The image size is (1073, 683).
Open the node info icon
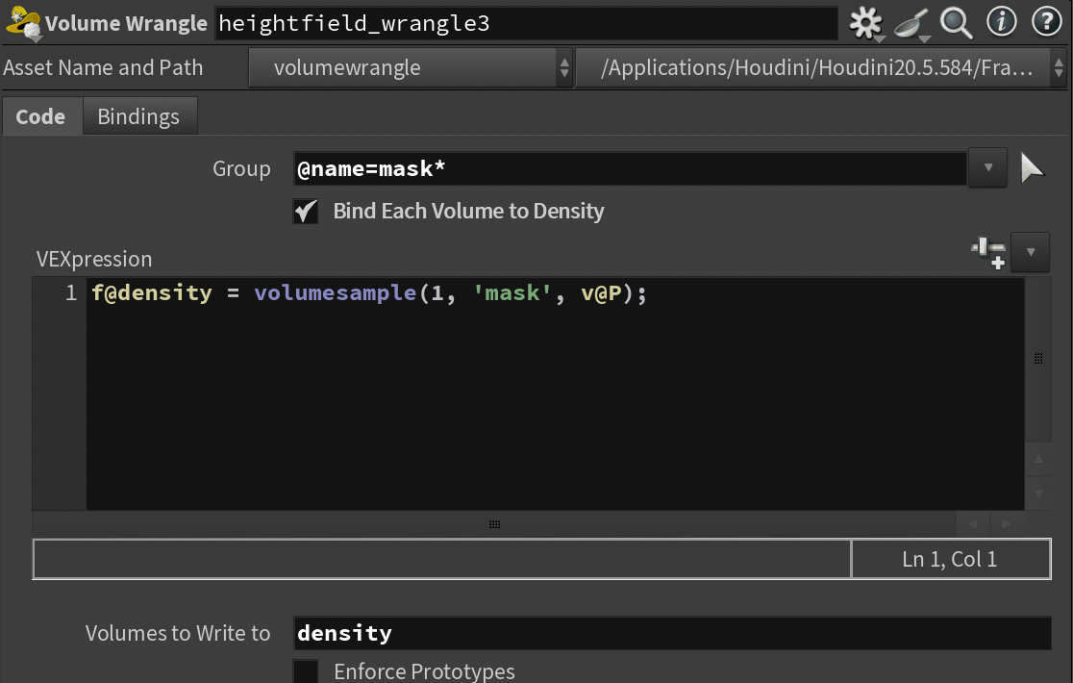tap(1001, 22)
